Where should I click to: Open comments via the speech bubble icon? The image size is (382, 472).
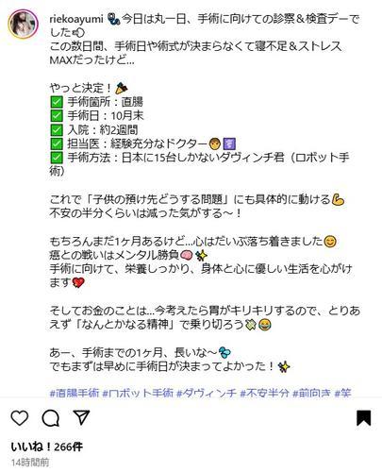pyautogui.click(x=51, y=418)
